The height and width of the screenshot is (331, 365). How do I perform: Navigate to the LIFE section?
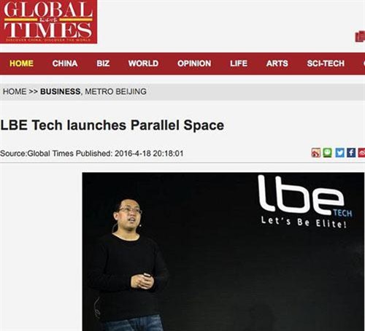[239, 63]
